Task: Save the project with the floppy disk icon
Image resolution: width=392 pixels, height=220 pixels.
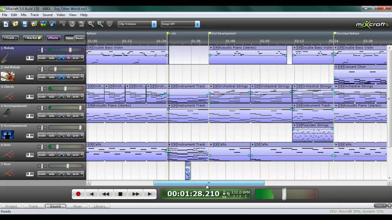Action: 25,24
